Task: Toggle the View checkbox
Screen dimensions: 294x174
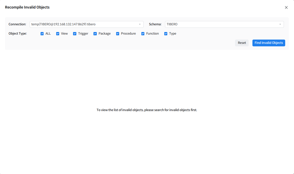Action: click(58, 34)
